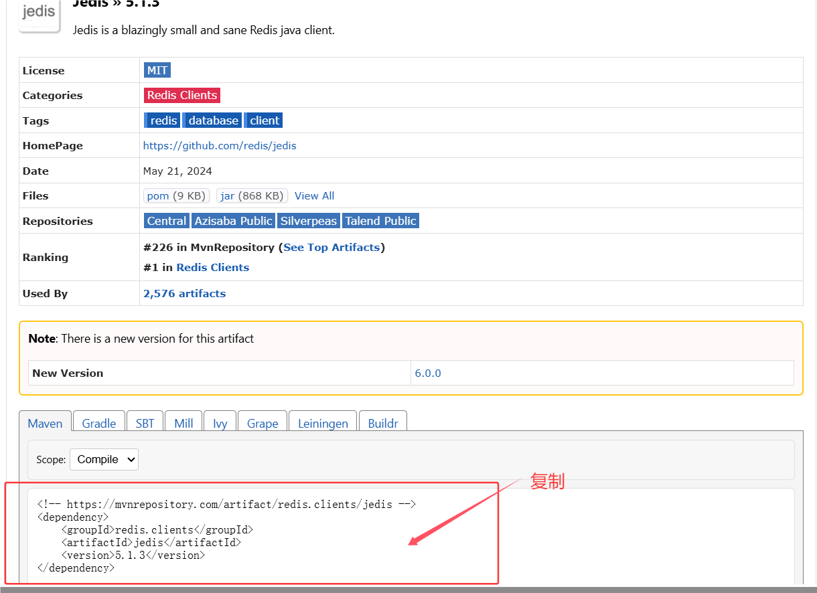The width and height of the screenshot is (817, 593).
Task: Click the groupId redis.clients line
Action: 157,530
